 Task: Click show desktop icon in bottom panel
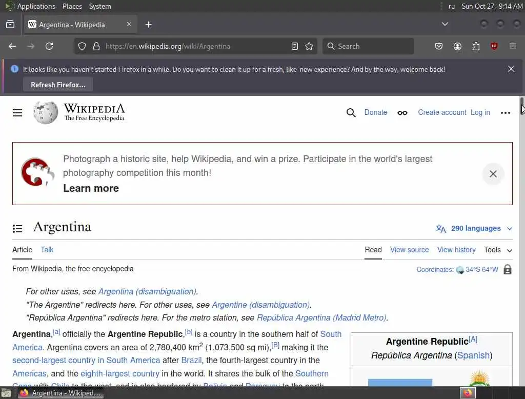pyautogui.click(x=6, y=393)
